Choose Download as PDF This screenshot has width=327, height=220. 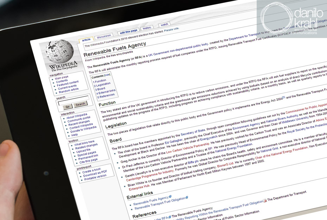click(x=95, y=174)
